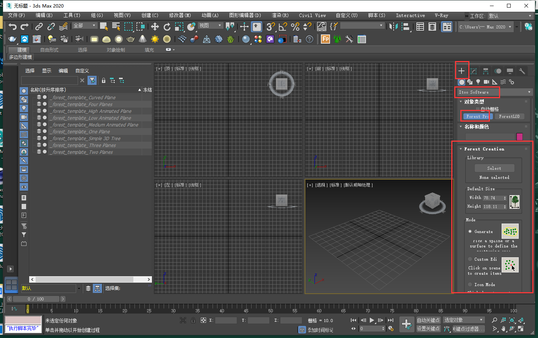Choose the Select and Move tool
This screenshot has width=538, height=338.
[155, 27]
